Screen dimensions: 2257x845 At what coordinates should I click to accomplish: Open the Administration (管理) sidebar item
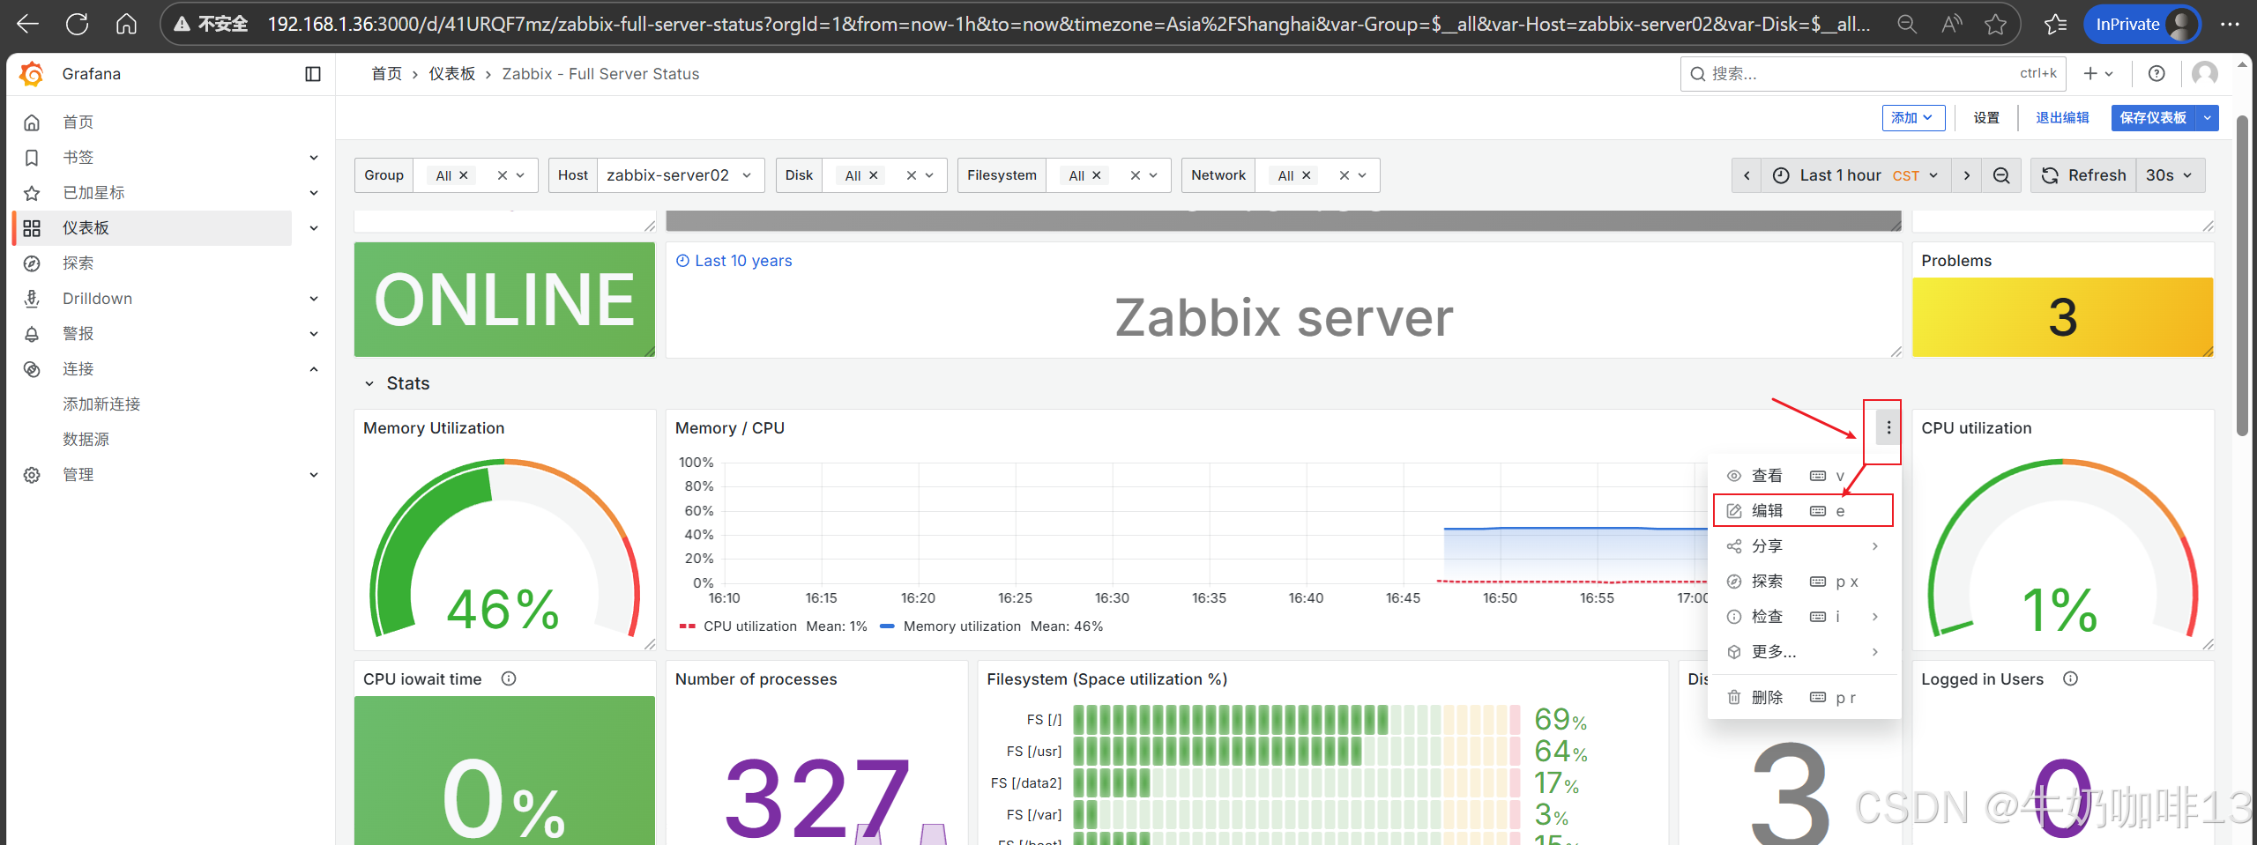click(78, 475)
